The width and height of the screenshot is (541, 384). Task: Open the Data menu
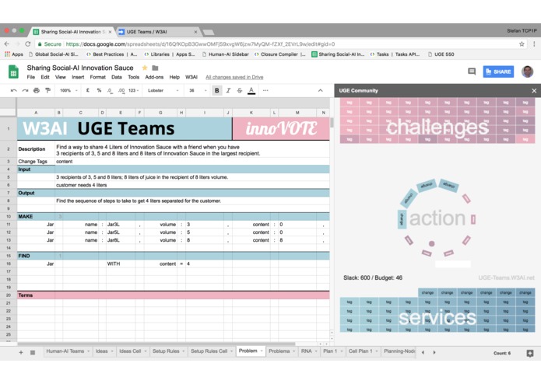117,77
